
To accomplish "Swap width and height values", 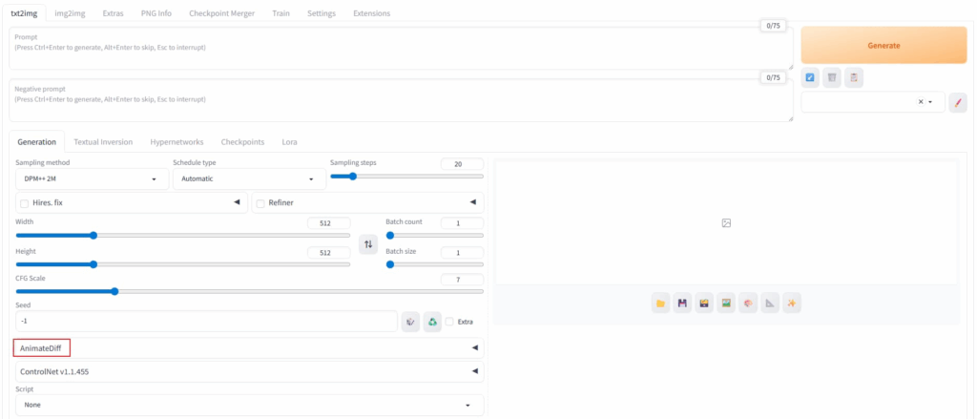I will coord(368,244).
